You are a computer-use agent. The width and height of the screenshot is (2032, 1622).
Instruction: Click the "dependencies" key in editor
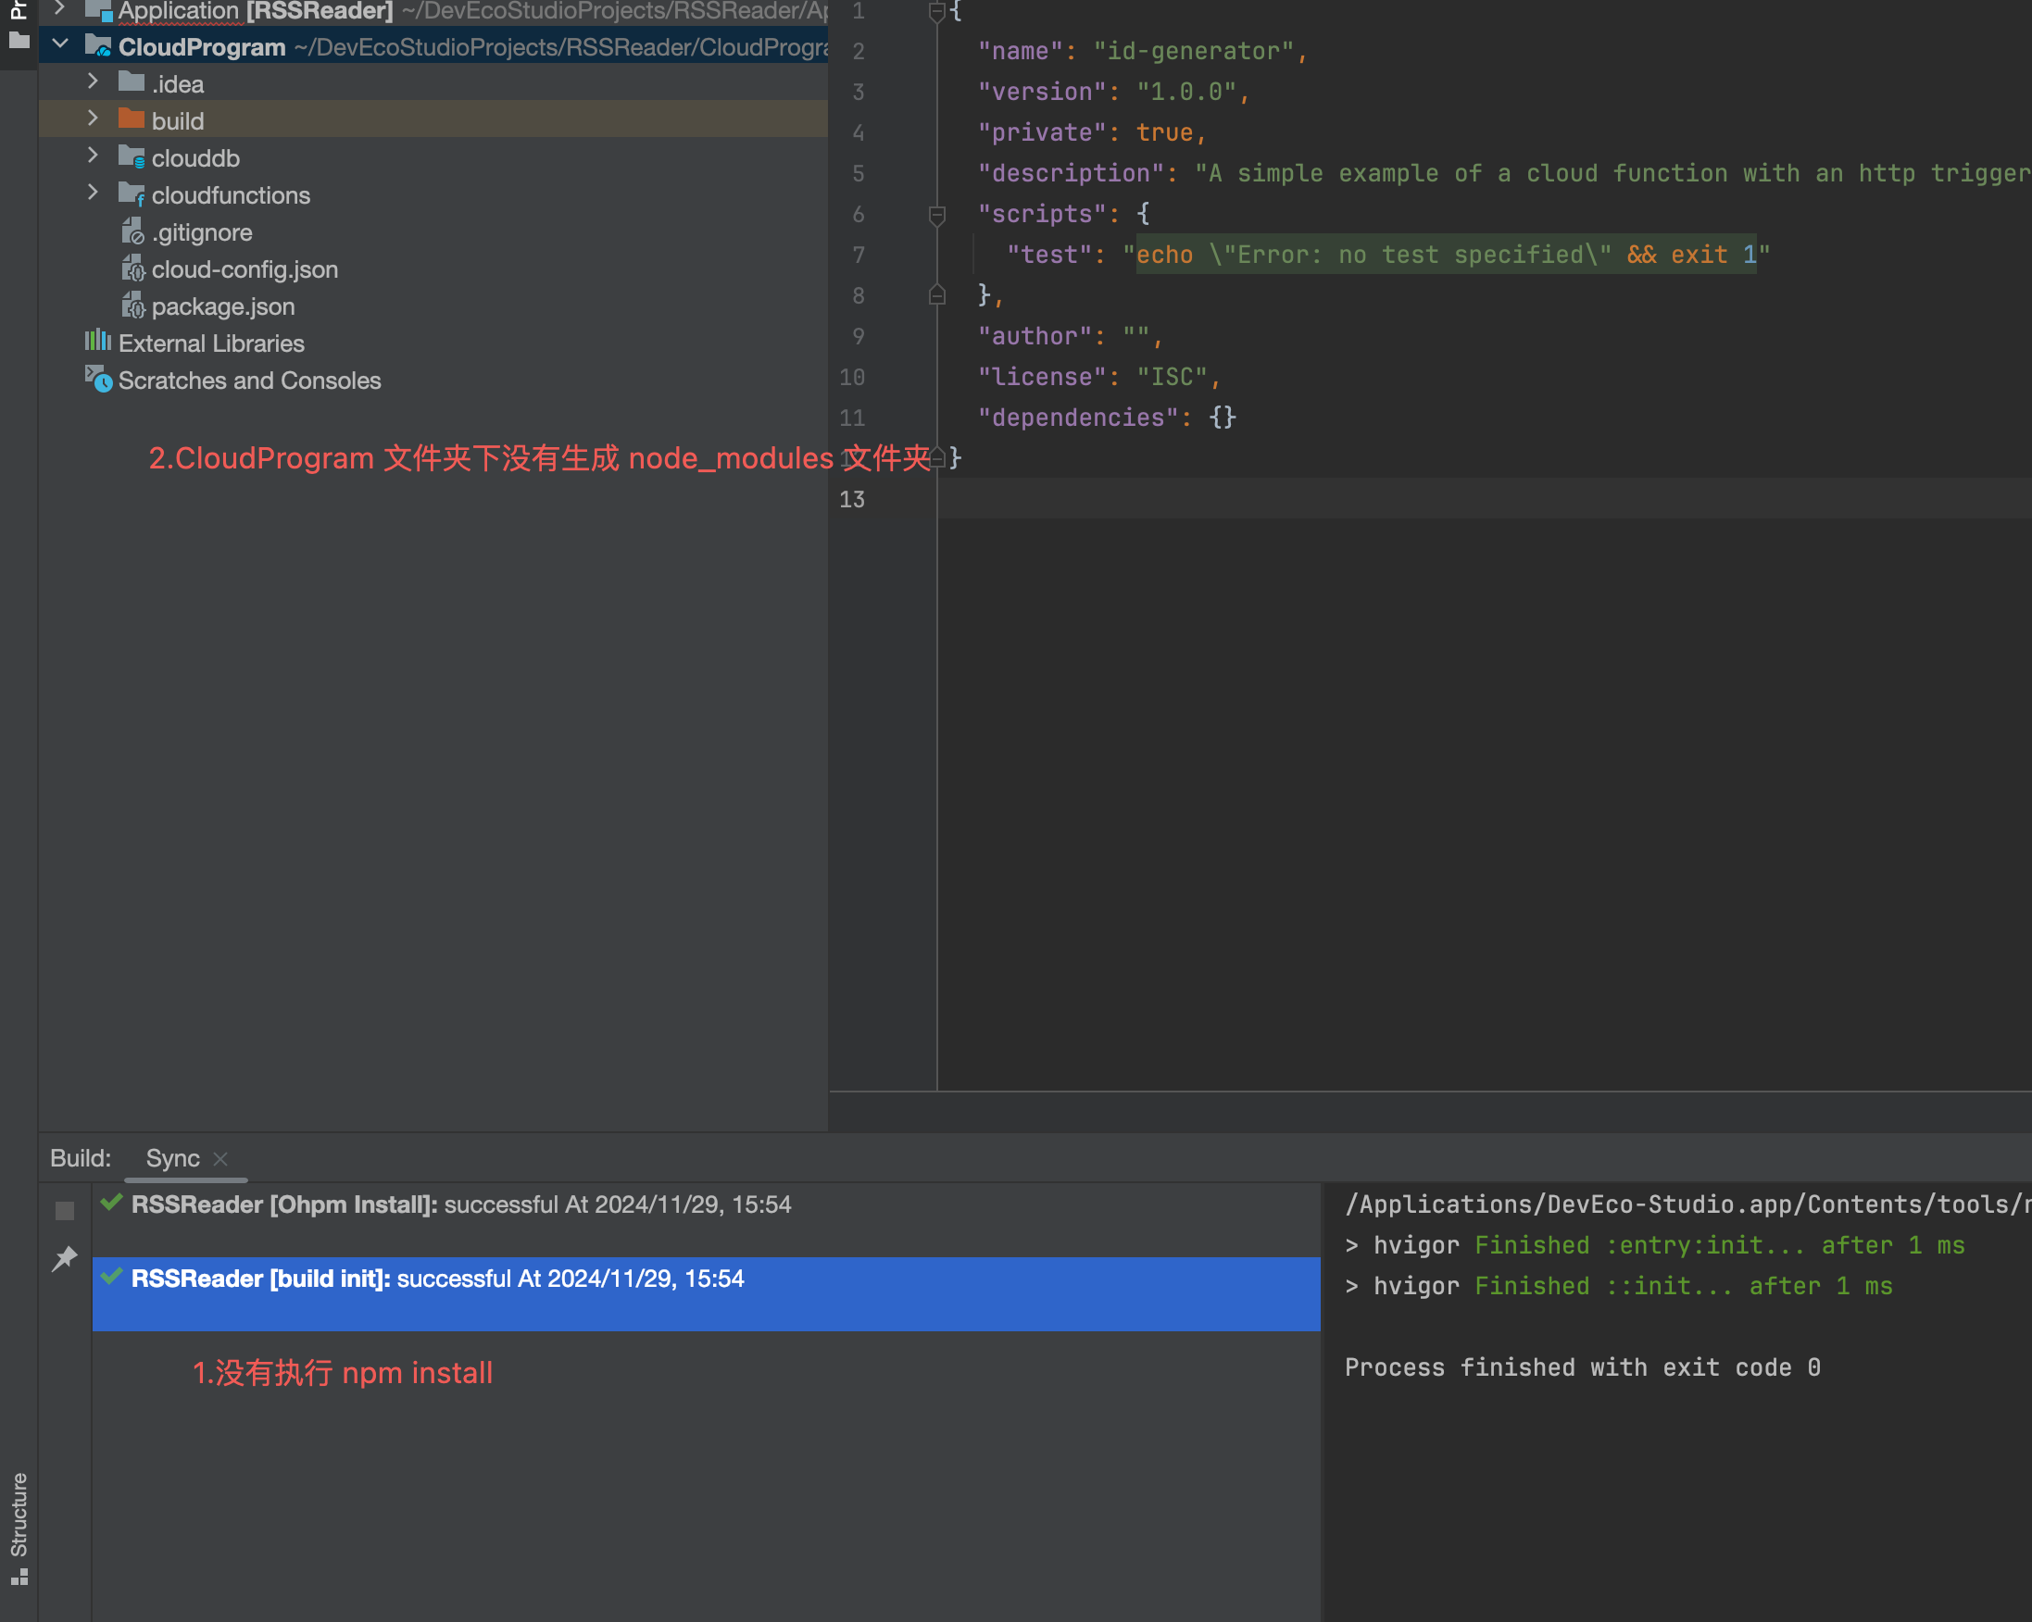point(1077,418)
